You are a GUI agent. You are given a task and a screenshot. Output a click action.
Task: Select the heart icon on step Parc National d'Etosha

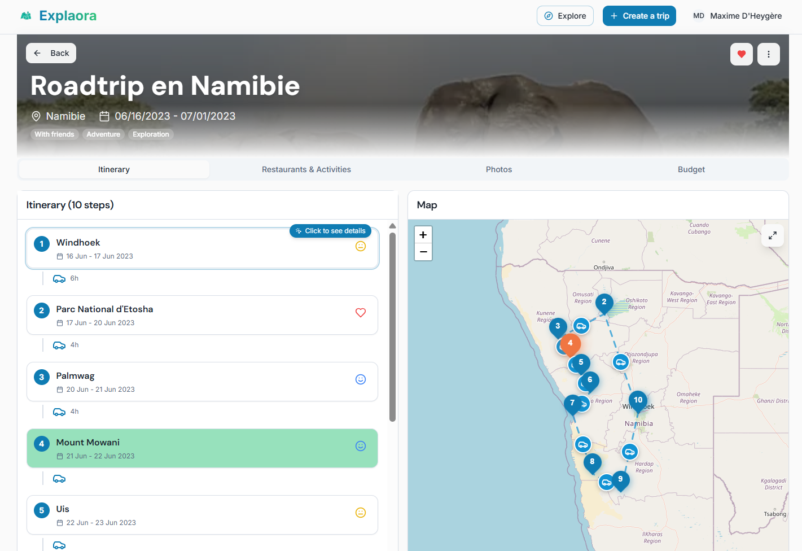click(x=361, y=312)
